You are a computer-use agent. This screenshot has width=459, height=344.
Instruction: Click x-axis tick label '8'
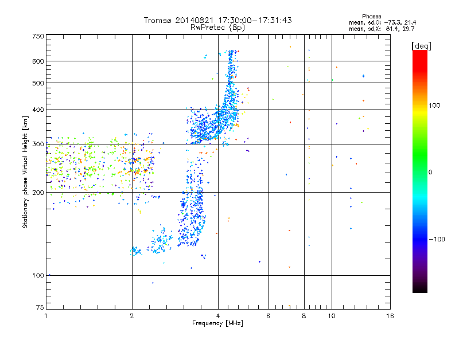[x=304, y=316]
